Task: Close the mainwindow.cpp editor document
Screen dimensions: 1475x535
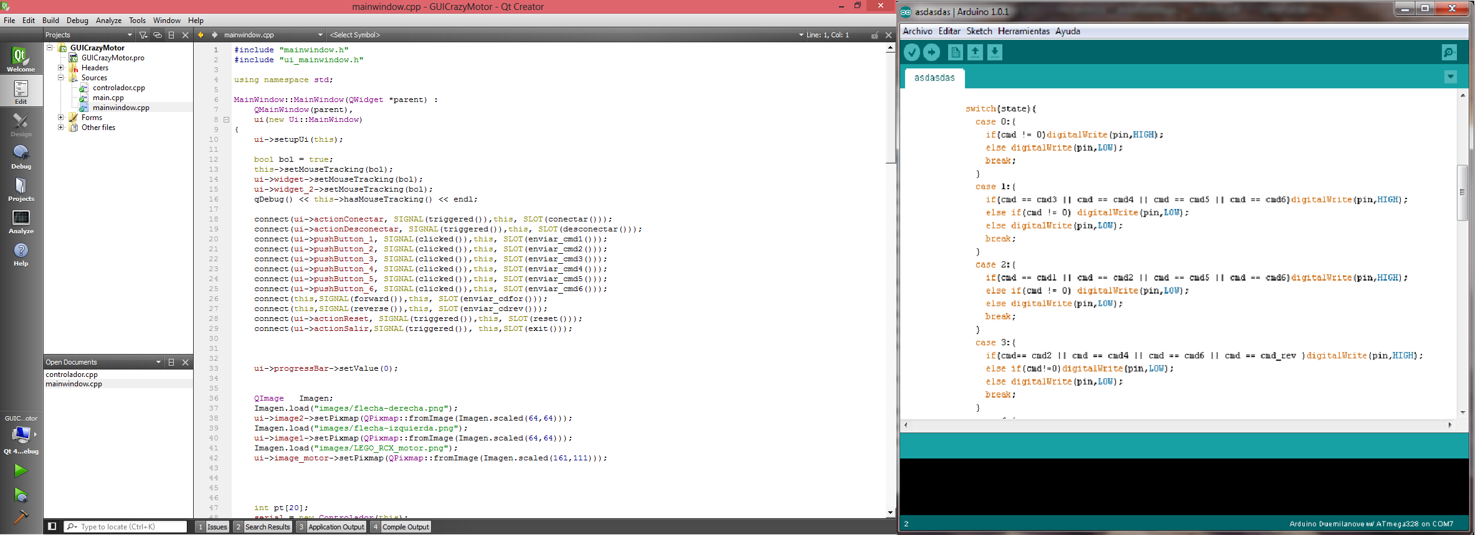Action: coord(888,35)
